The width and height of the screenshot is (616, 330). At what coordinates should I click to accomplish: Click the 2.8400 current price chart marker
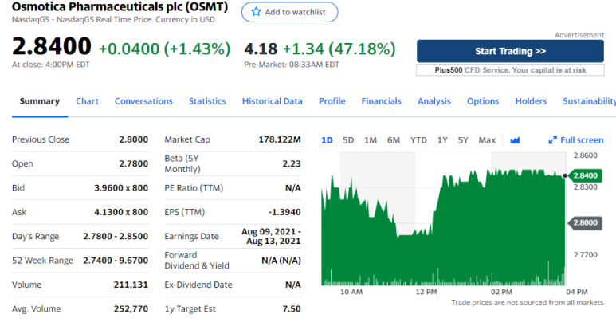pos(585,175)
